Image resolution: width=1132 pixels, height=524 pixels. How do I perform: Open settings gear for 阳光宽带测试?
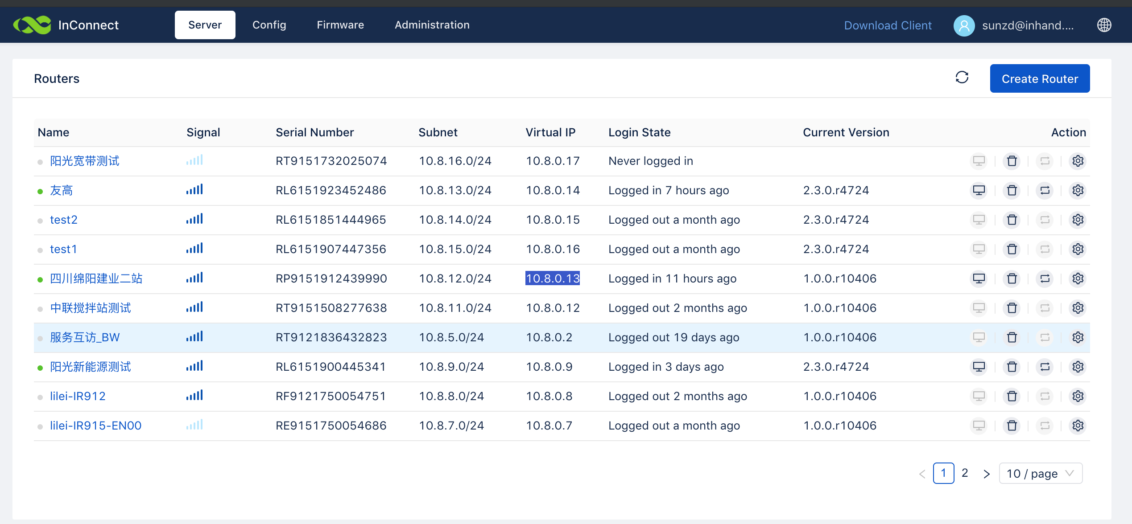1078,161
